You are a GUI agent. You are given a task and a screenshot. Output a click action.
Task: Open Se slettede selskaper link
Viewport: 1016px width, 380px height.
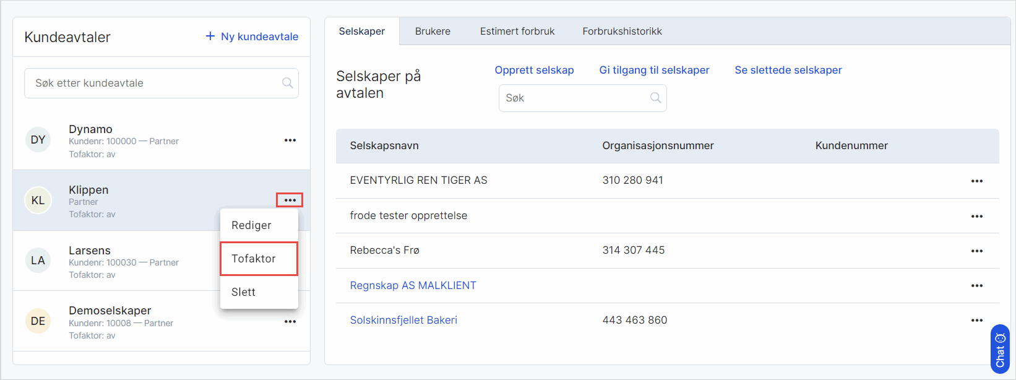click(788, 70)
